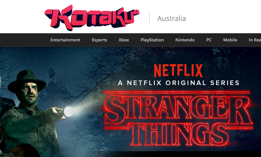
Task: Select the Xbox nav item
Action: pyautogui.click(x=124, y=40)
